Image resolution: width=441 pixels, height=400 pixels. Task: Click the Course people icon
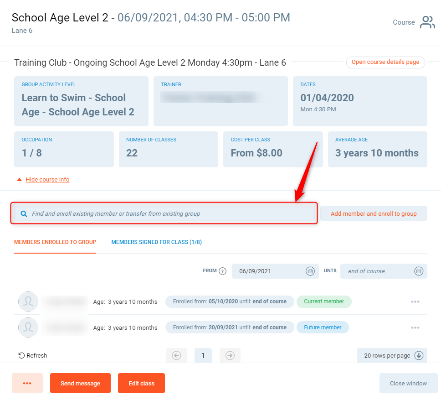click(x=427, y=22)
